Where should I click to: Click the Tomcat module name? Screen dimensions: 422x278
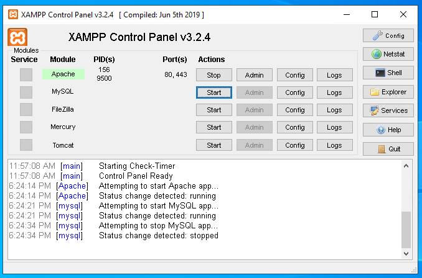(63, 145)
